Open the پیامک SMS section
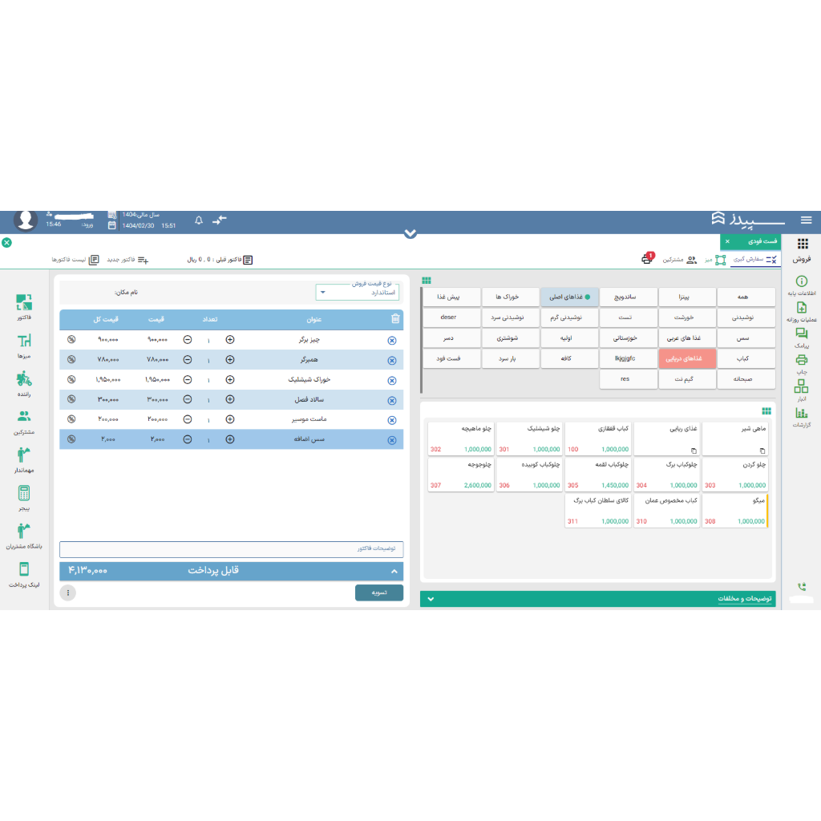The image size is (821, 821). tap(802, 338)
